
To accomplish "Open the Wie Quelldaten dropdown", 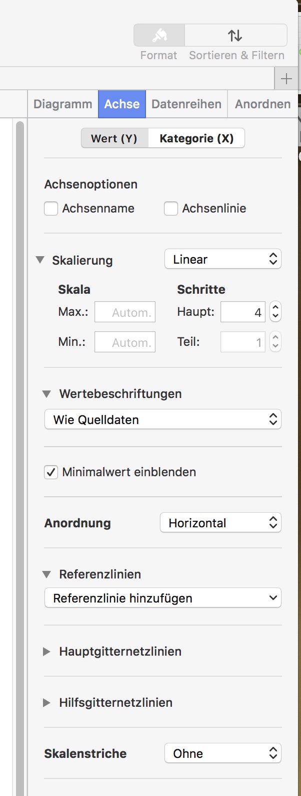I will coord(163,420).
